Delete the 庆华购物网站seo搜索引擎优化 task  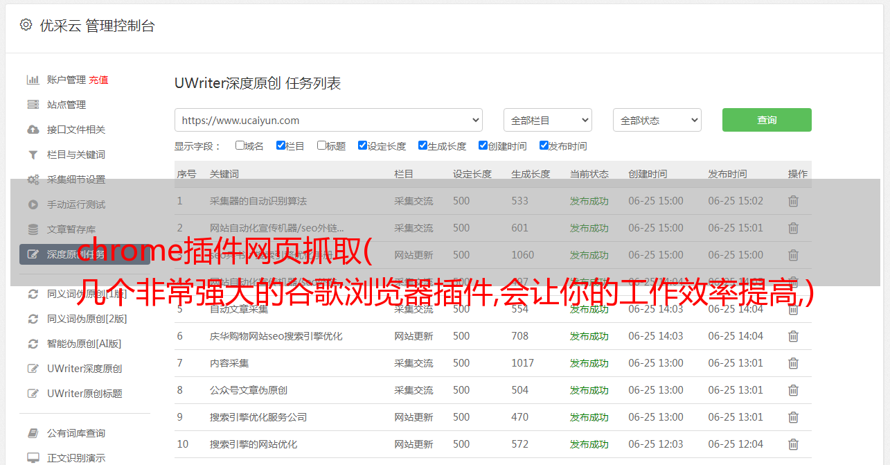point(793,336)
